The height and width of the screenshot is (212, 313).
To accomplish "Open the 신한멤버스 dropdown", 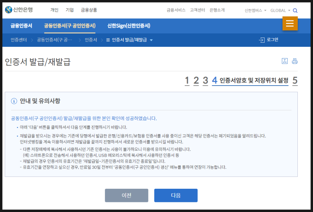I will point(255,10).
